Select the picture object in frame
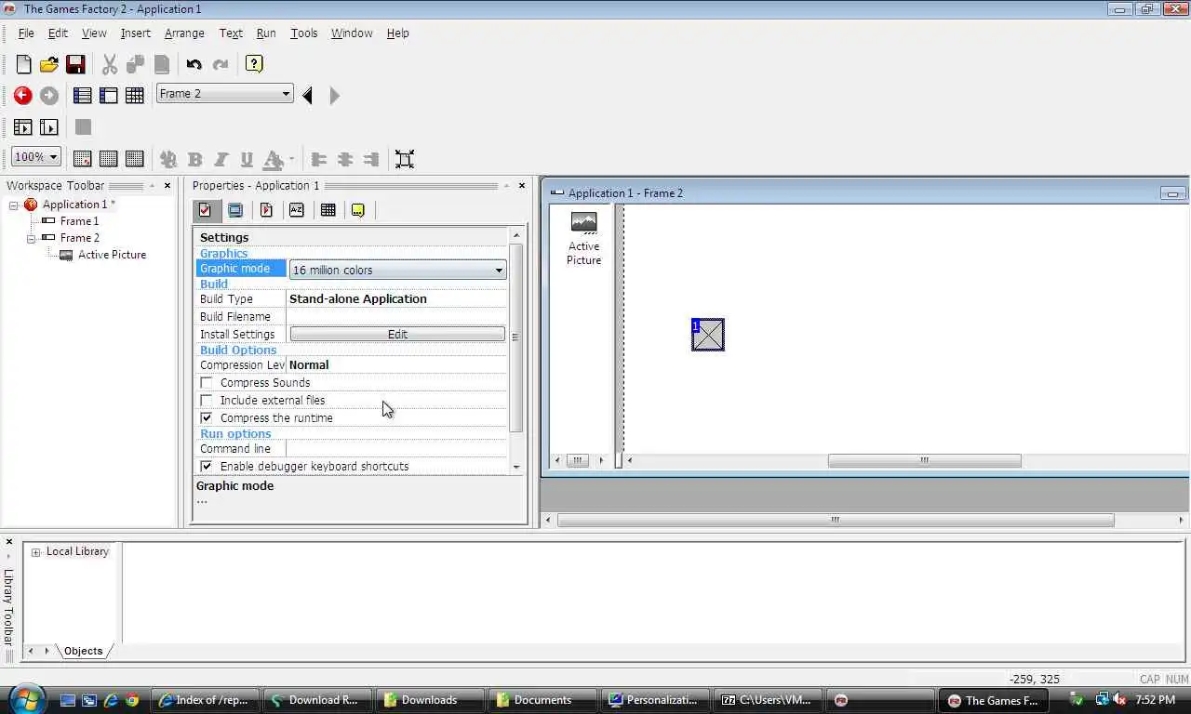The image size is (1191, 714). point(708,335)
